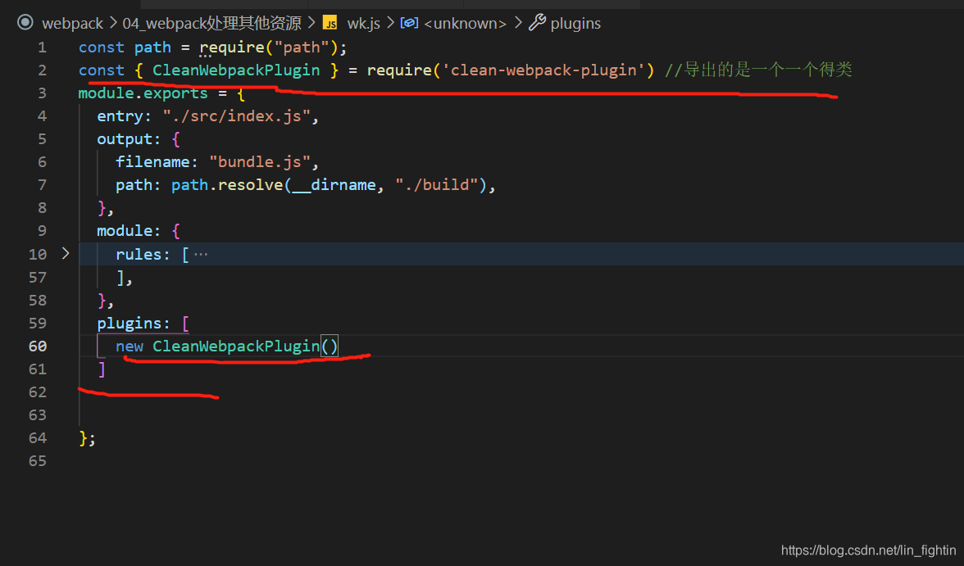
Task: Open the 04_webpack处理其他资源 breadcrumb folder
Action: coord(211,24)
